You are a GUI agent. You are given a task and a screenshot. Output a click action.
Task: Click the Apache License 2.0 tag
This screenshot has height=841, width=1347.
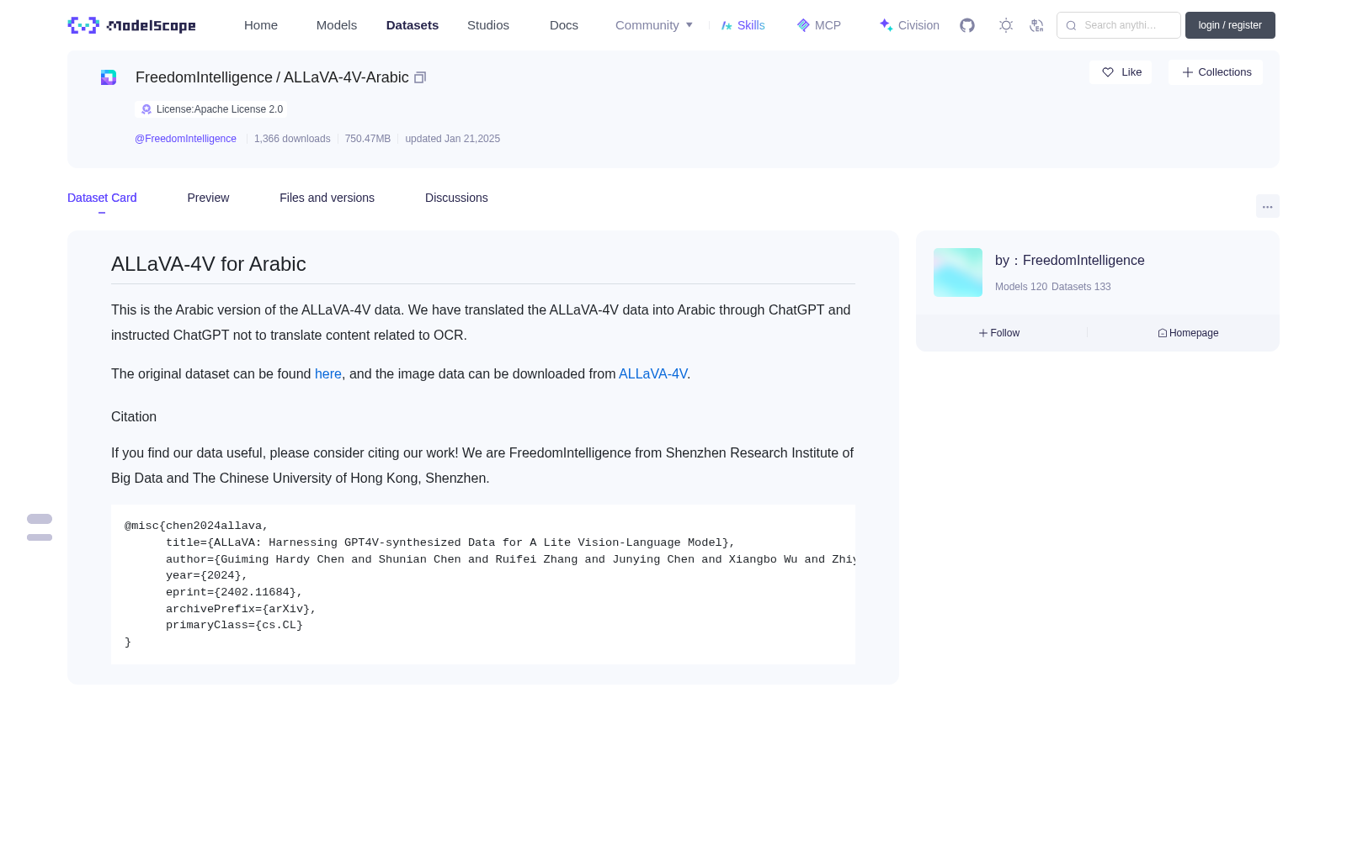pyautogui.click(x=211, y=109)
